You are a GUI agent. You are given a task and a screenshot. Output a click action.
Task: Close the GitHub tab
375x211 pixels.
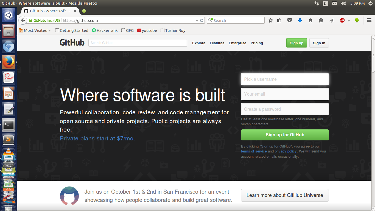75,11
